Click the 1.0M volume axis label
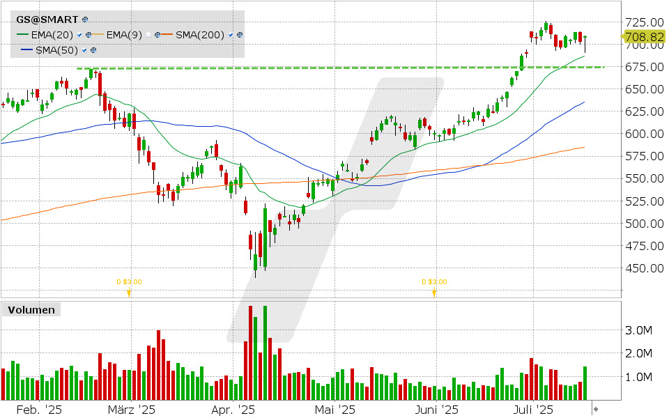The height and width of the screenshot is (418, 669). point(639,377)
